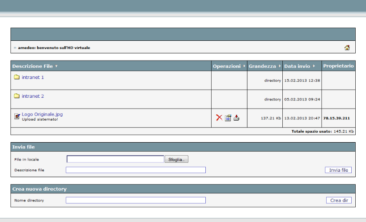Click the Invia file submit button
Viewport: 366px width, 222px height.
click(338, 170)
